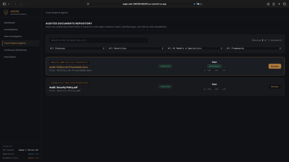Screen dimensions: 289x162
Task: Click Access for Política de Privacidade audit
Action: pyautogui.click(x=275, y=66)
